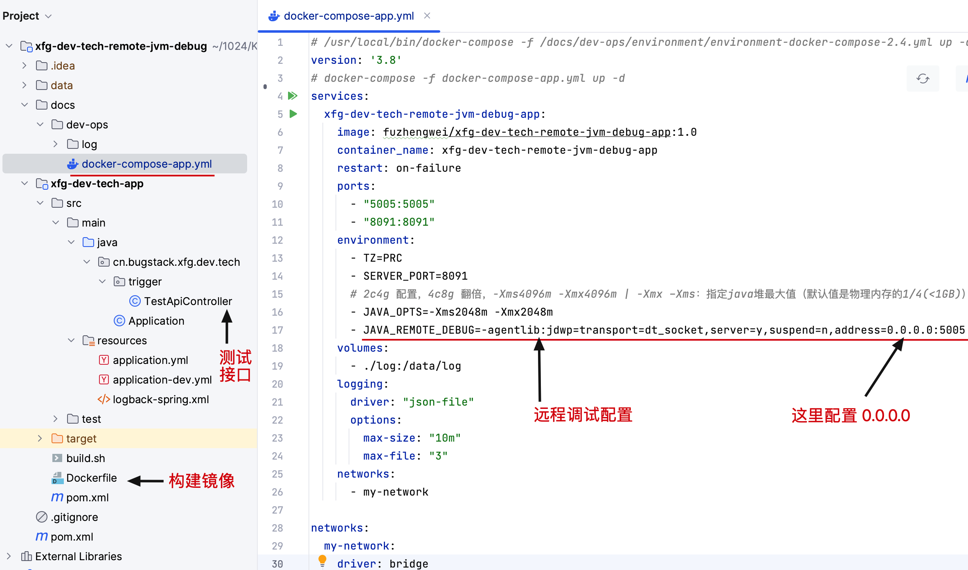
Task: Close the docker-compose-app.yml tab
Action: tap(427, 16)
